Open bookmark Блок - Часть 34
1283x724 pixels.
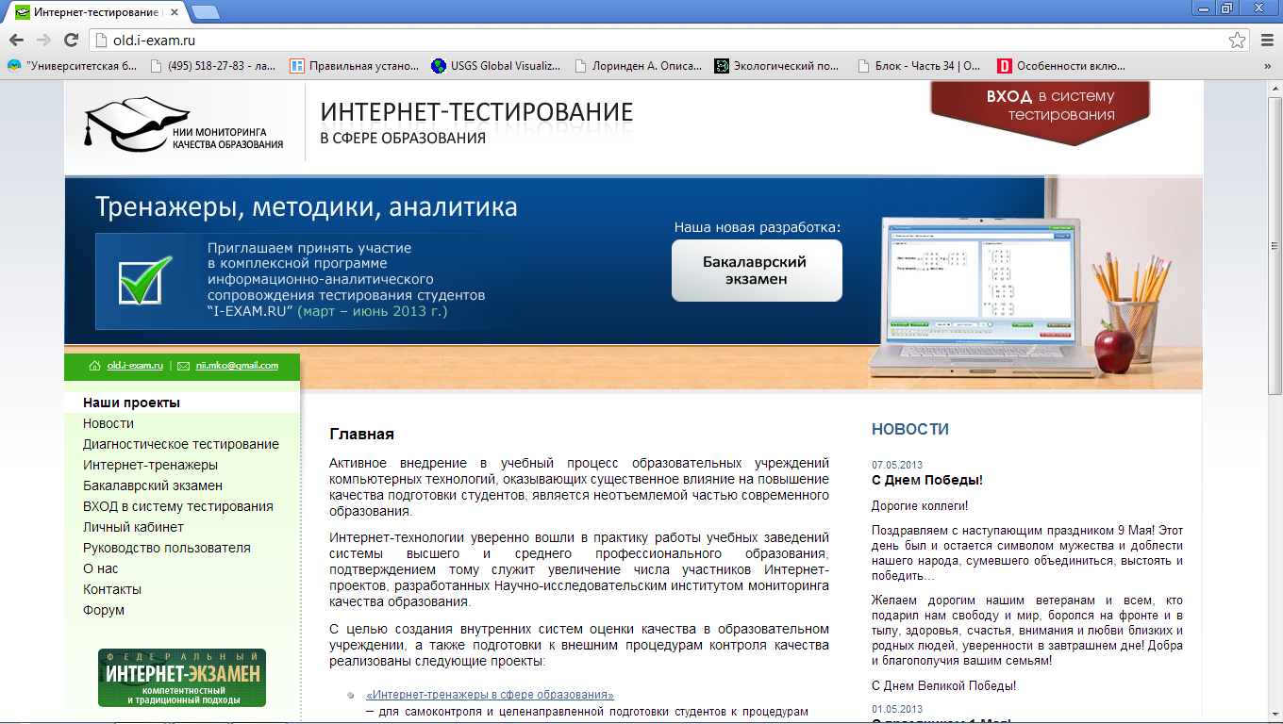point(919,66)
